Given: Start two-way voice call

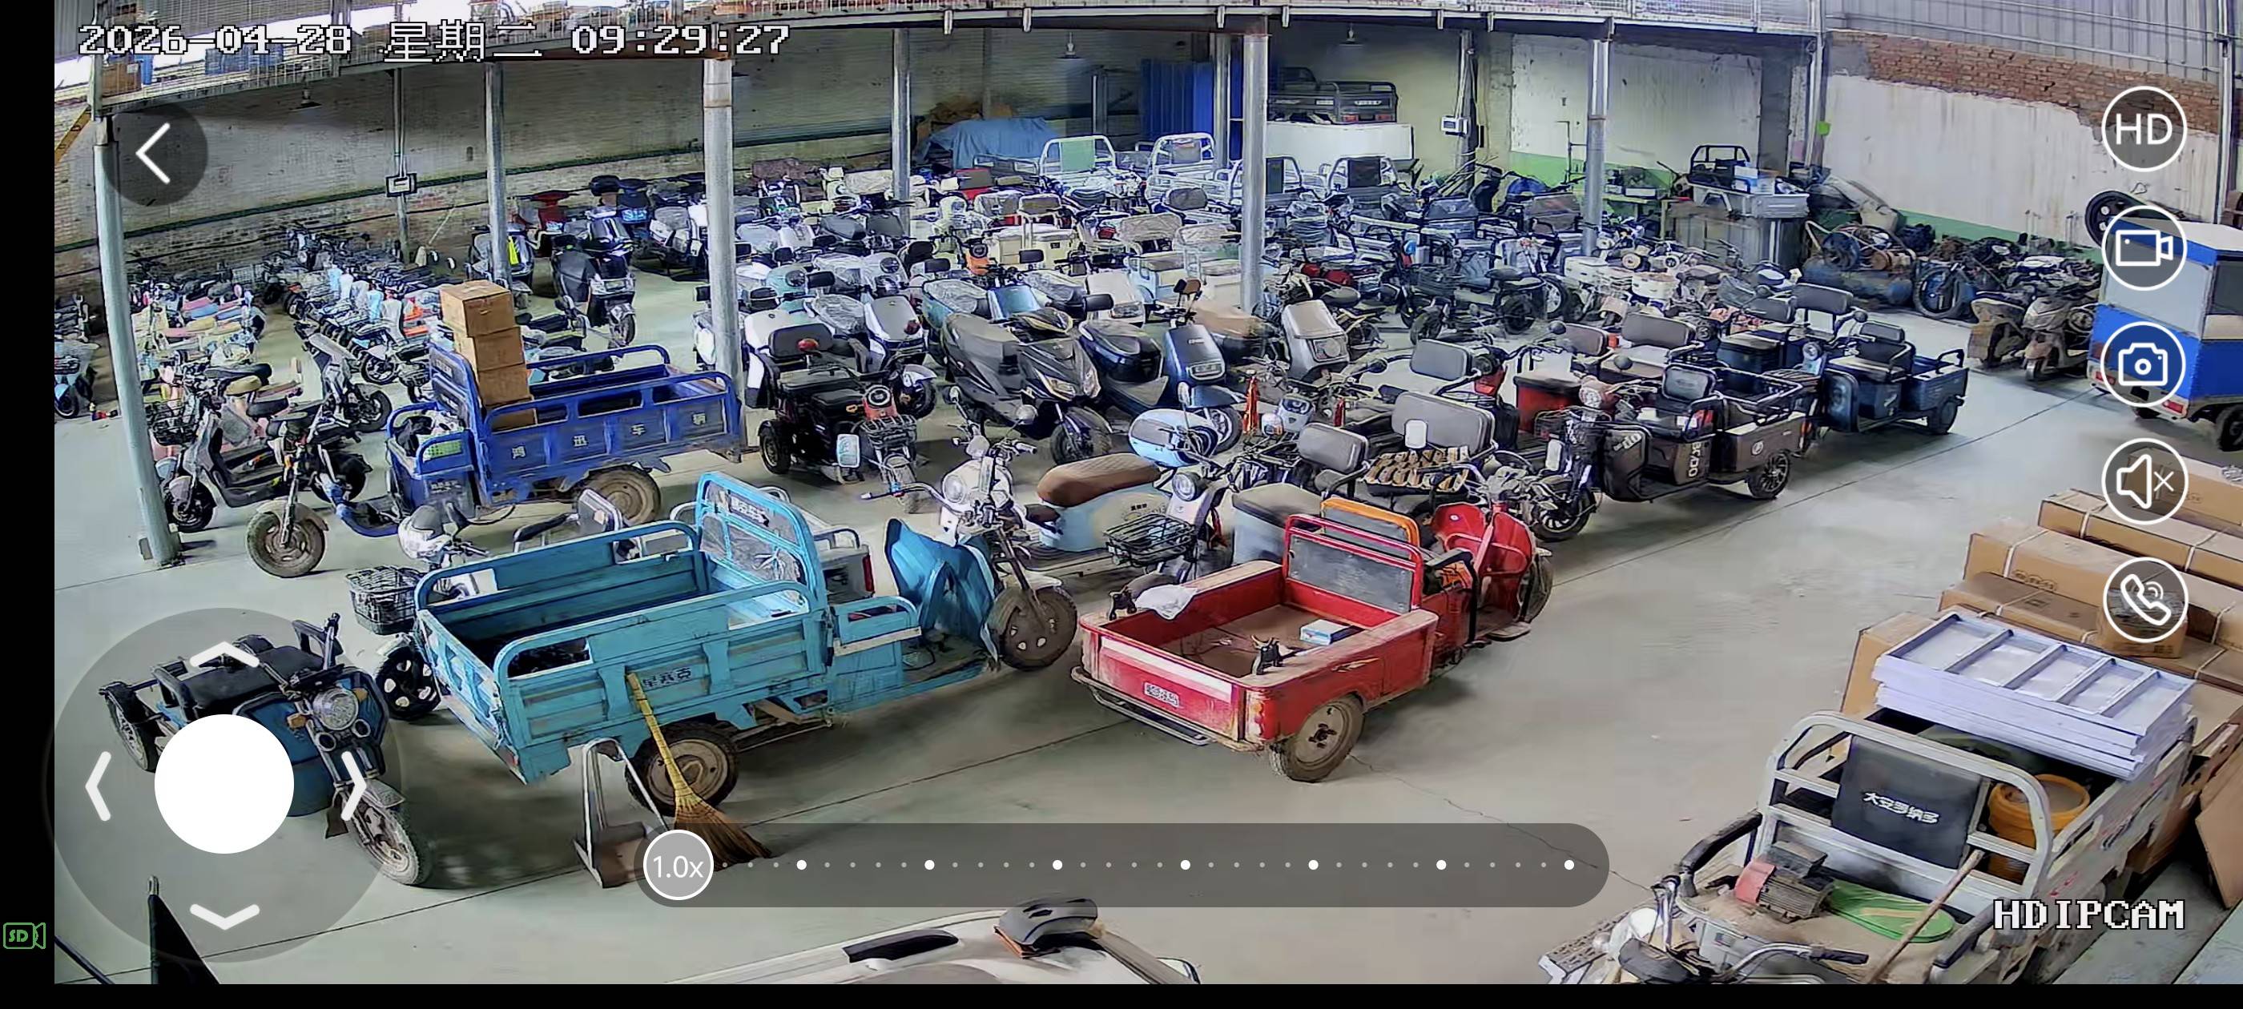Looking at the screenshot, I should tap(2143, 599).
